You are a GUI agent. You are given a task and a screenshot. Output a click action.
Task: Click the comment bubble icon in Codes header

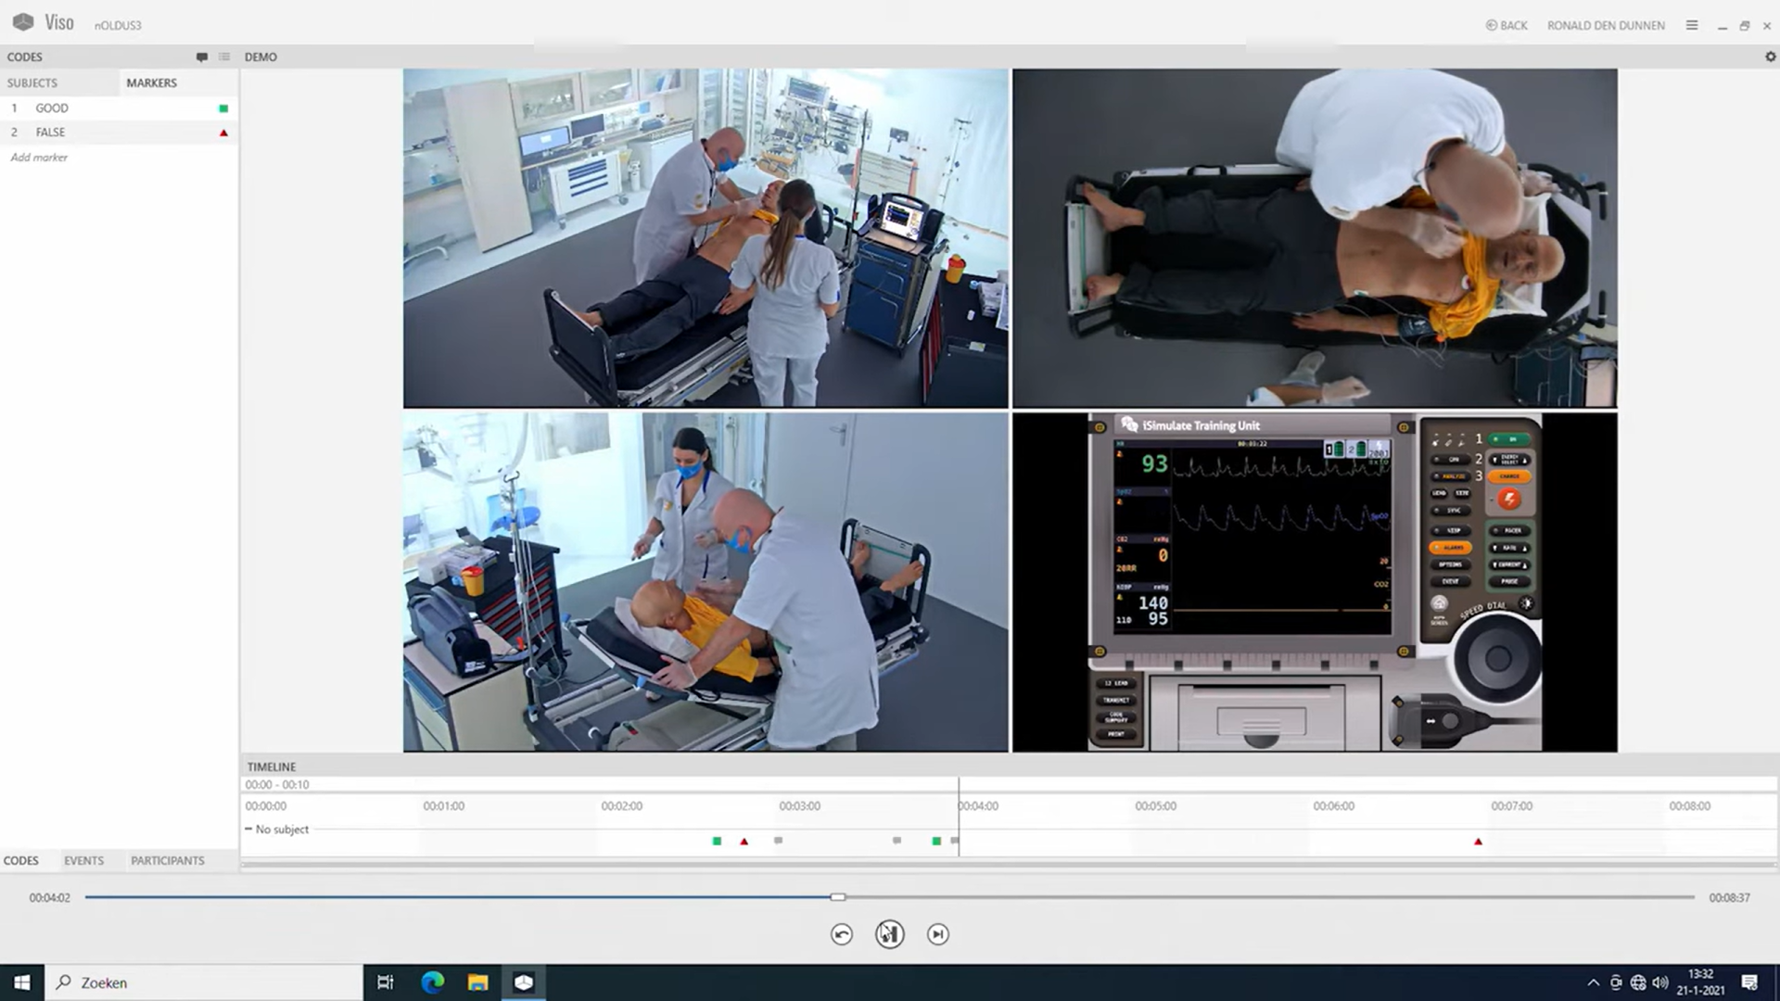click(202, 57)
